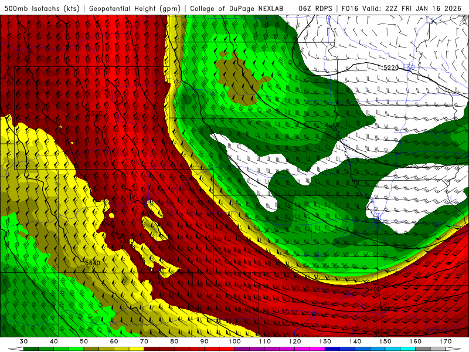Click the 140 value on the color scale
The width and height of the screenshot is (469, 352).
355,341
